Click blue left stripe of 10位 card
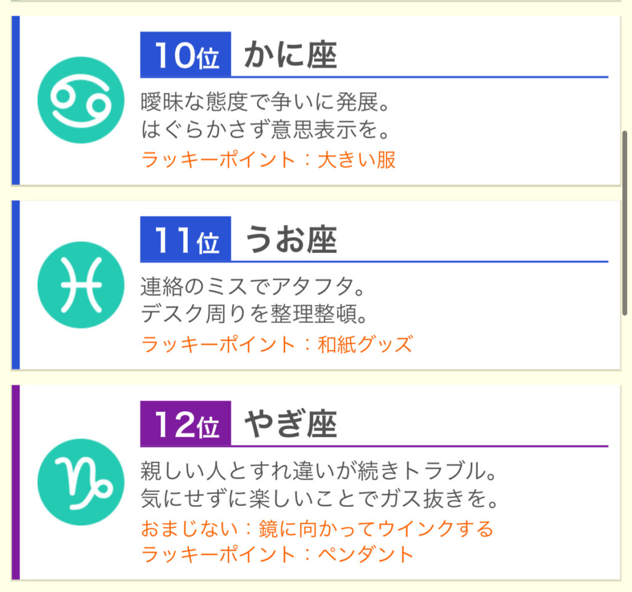This screenshot has height=592, width=632. 15,101
